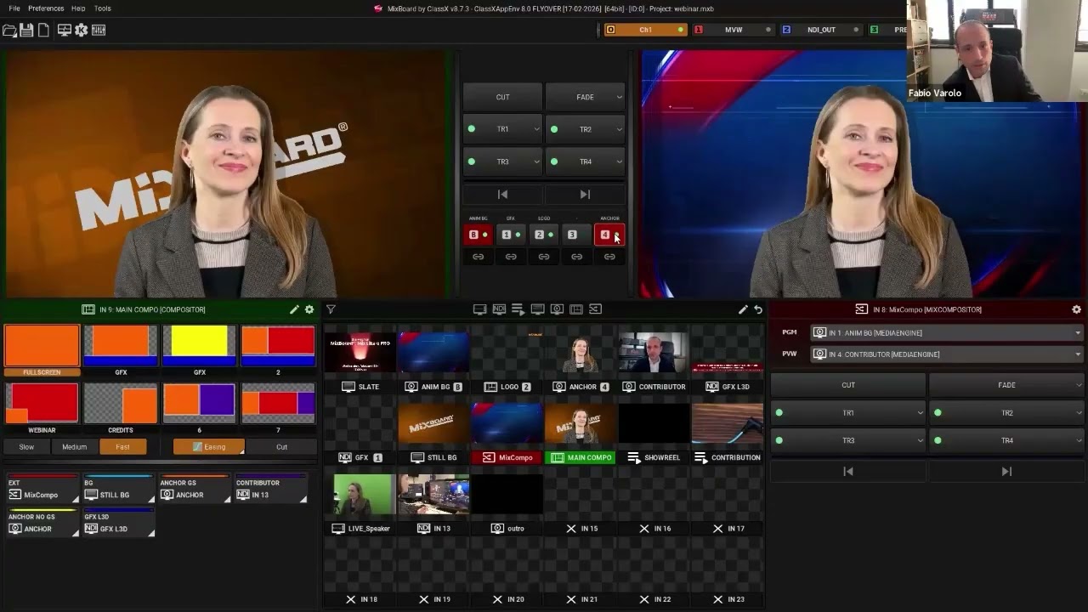Open the Tools menu
Screen dimensions: 1088x612
pos(103,8)
